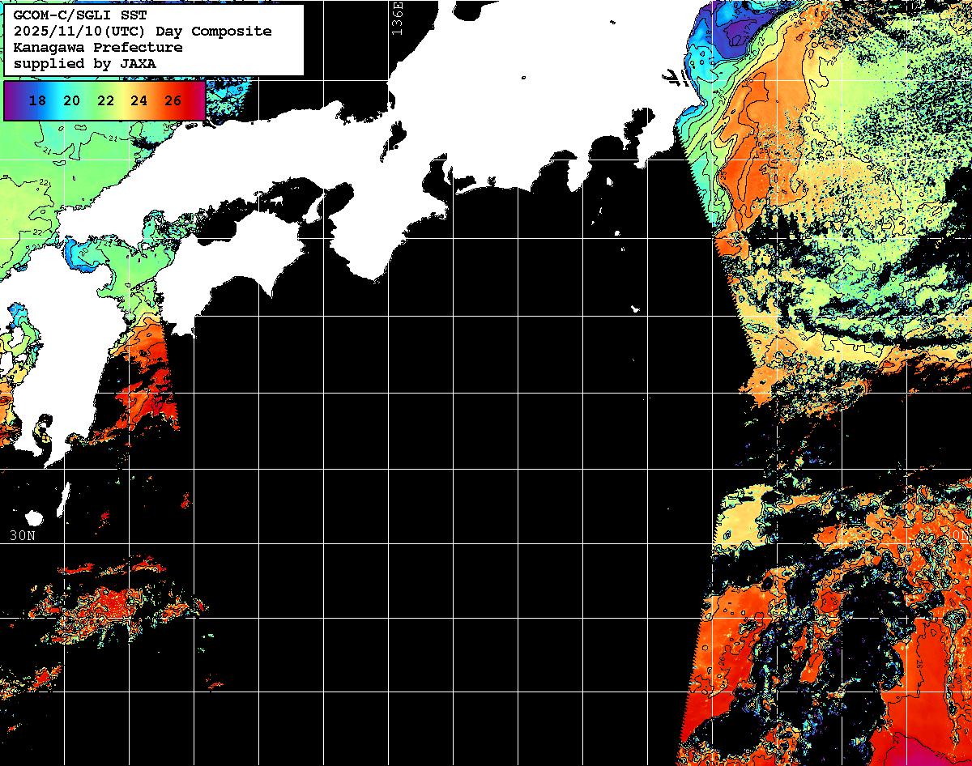Click the GCOM-C/SGLI SST title text
The height and width of the screenshot is (766, 972).
[x=80, y=15]
